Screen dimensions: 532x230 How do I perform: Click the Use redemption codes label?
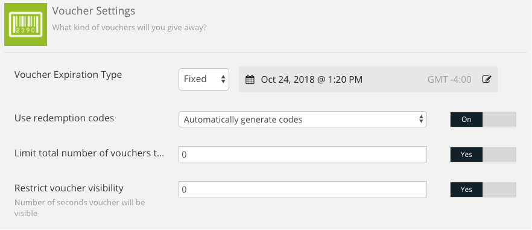(64, 118)
